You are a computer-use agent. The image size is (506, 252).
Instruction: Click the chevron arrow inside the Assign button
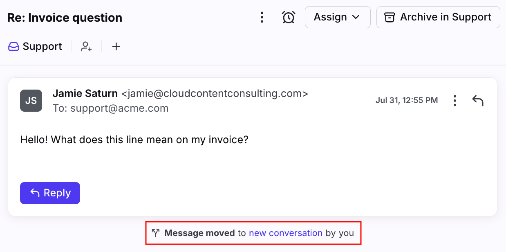[356, 17]
